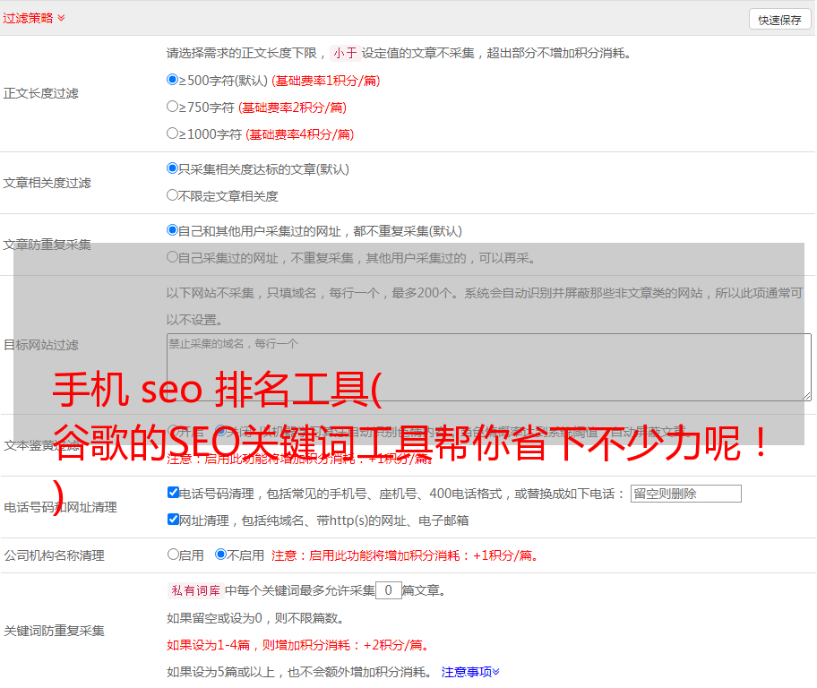Click the (基础费率4积分/篇) red note
Viewport: 817px width, 688px height.
point(299,134)
